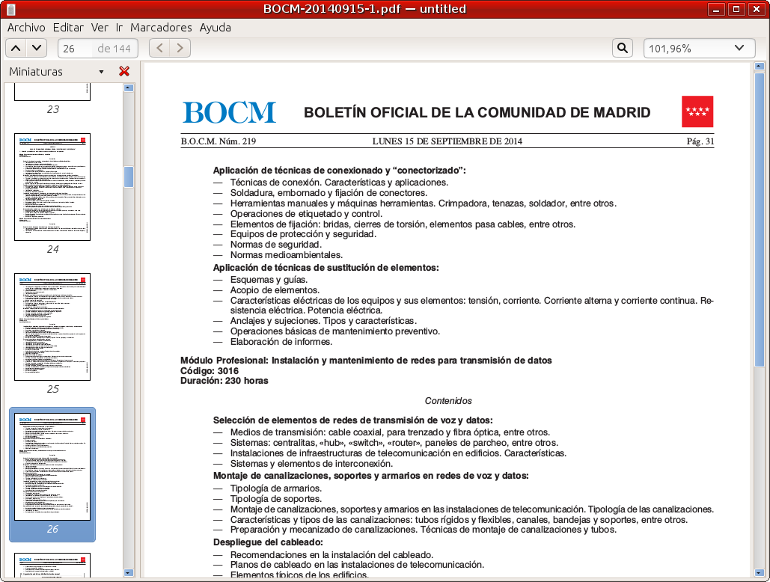Go to next page with down arrow
This screenshot has width=770, height=582.
[x=37, y=49]
